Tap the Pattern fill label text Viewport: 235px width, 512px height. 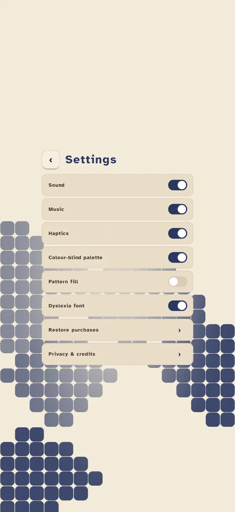pyautogui.click(x=63, y=282)
